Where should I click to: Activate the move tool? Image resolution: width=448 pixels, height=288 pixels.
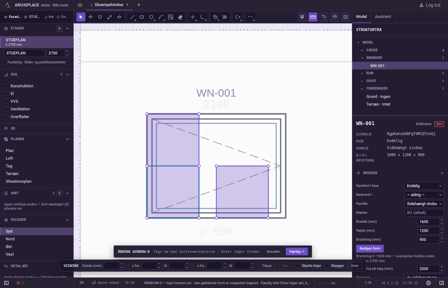(91, 17)
